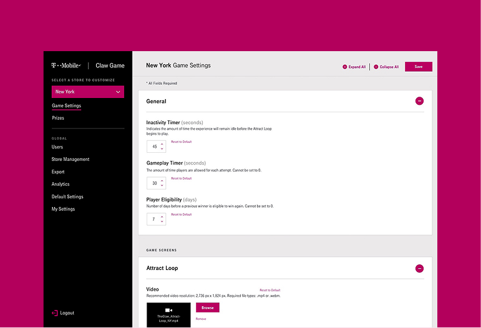Image resolution: width=481 pixels, height=328 pixels.
Task: Click the video camera icon in thumbnail
Action: (168, 310)
